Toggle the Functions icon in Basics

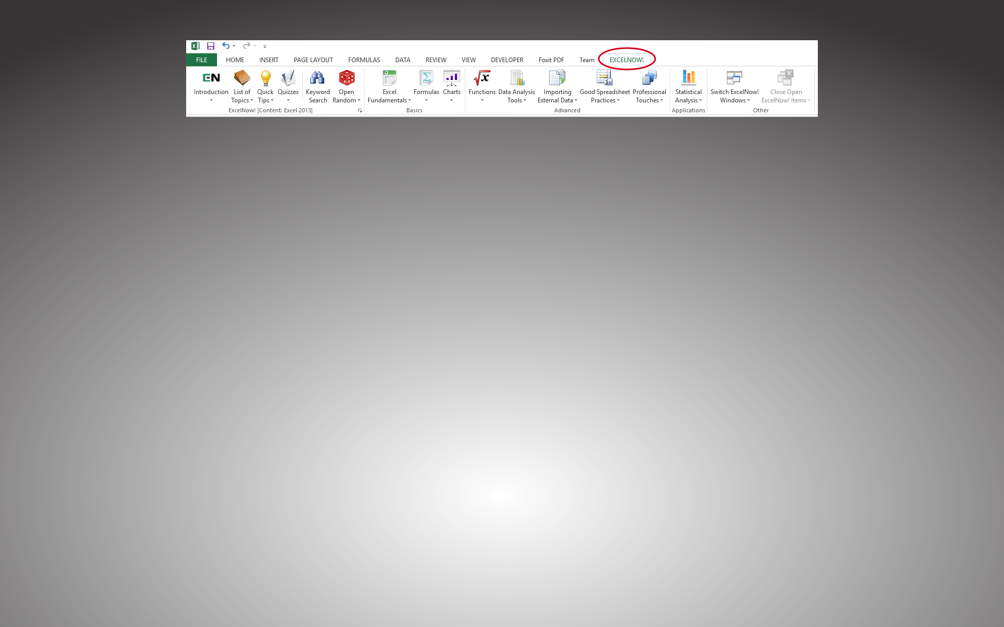(x=482, y=86)
